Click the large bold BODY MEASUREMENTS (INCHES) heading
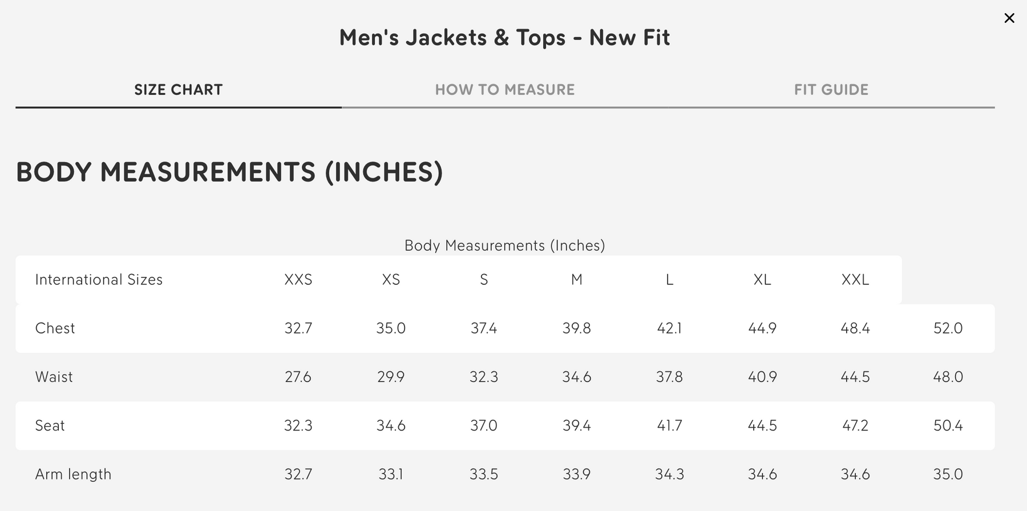This screenshot has width=1027, height=511. point(229,172)
